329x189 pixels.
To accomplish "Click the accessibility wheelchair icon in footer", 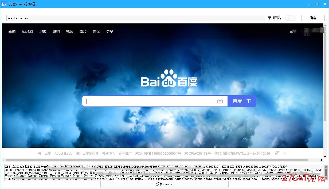I will tap(277, 153).
